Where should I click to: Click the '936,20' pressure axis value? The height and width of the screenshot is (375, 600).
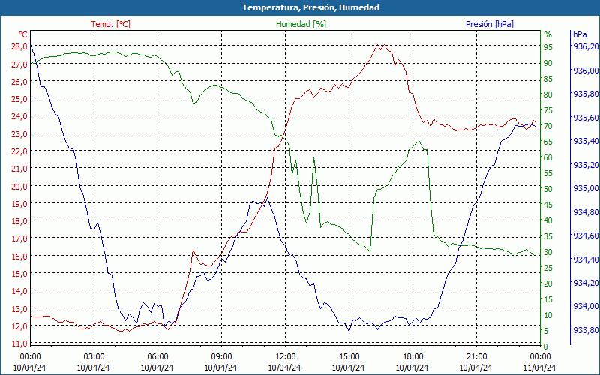tap(585, 46)
